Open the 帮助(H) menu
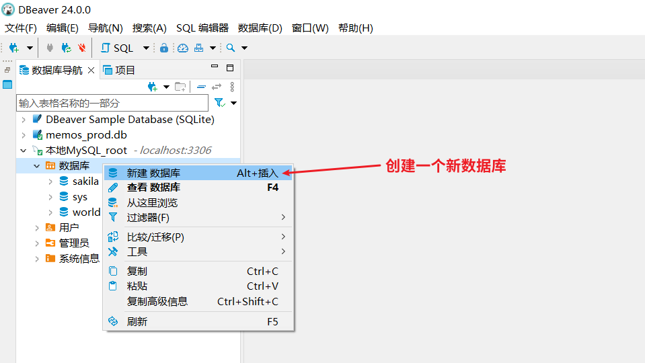 pos(355,28)
